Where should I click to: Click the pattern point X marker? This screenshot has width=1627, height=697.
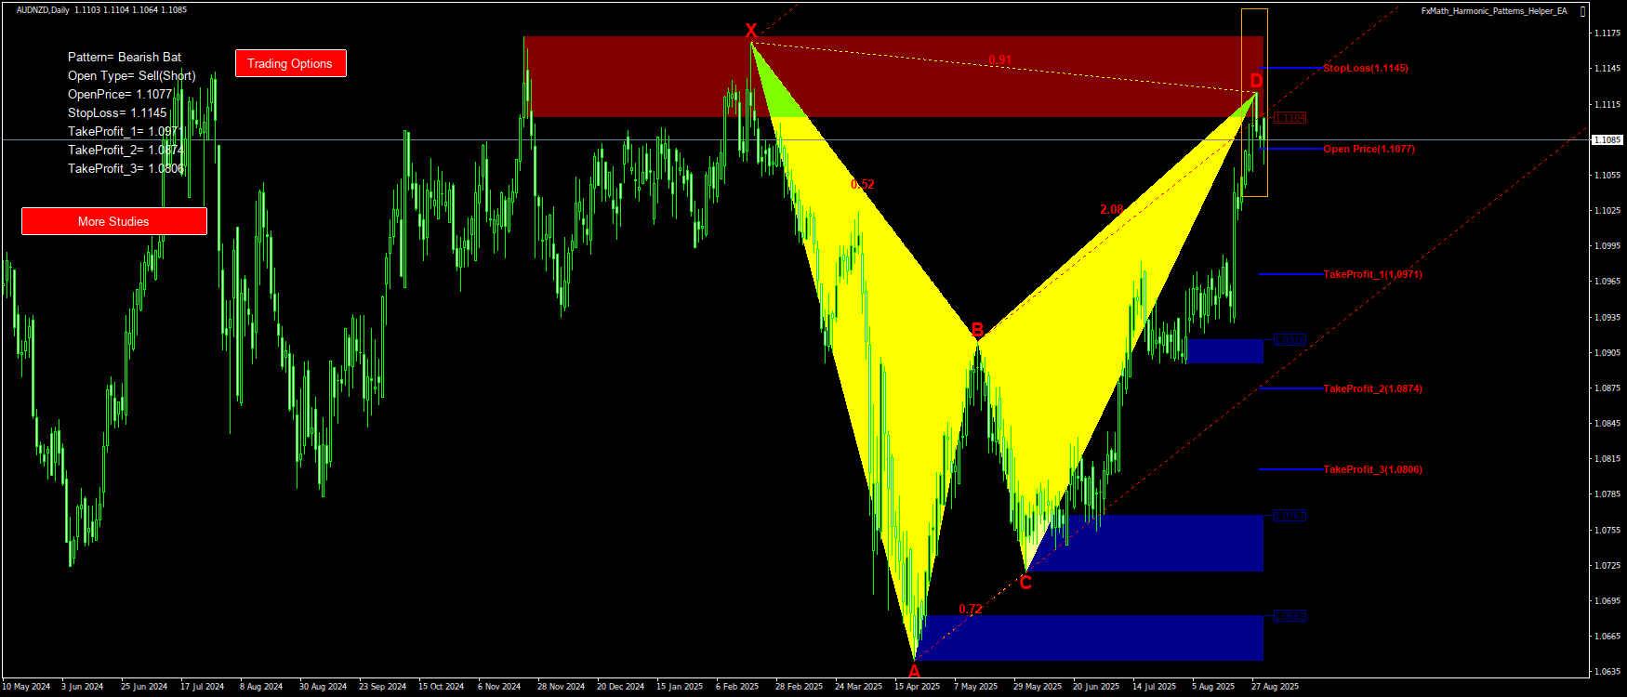751,31
